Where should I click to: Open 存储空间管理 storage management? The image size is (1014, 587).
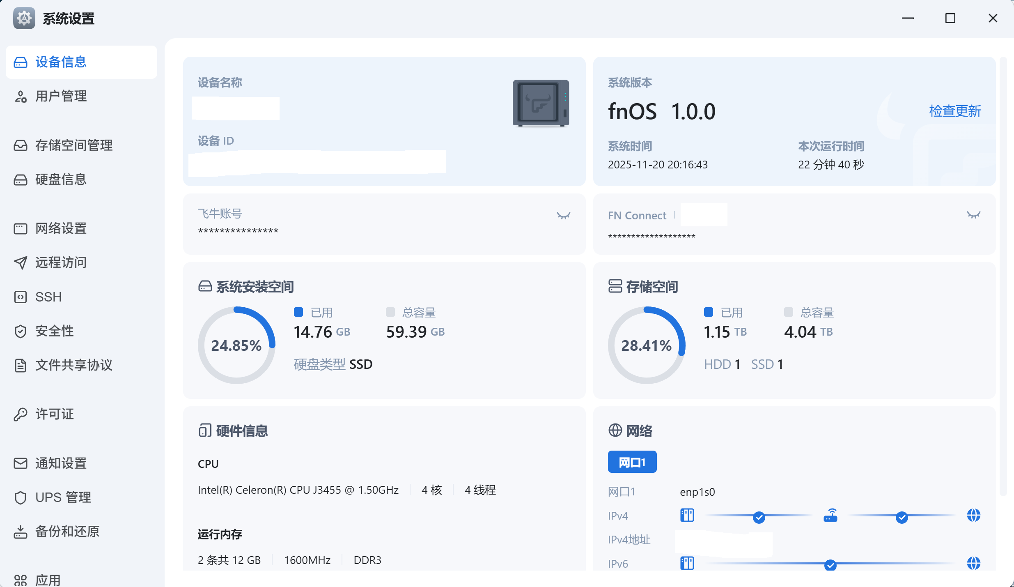(x=74, y=145)
